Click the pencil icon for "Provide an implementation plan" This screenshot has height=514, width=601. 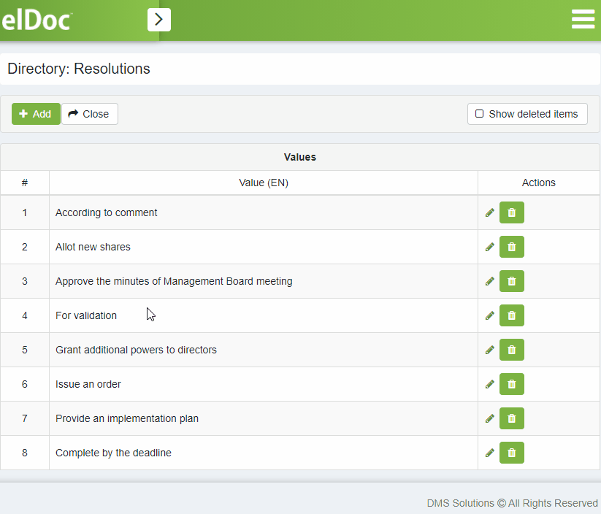(490, 418)
